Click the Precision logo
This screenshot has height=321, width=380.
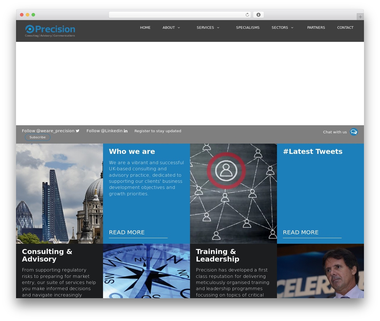[50, 31]
